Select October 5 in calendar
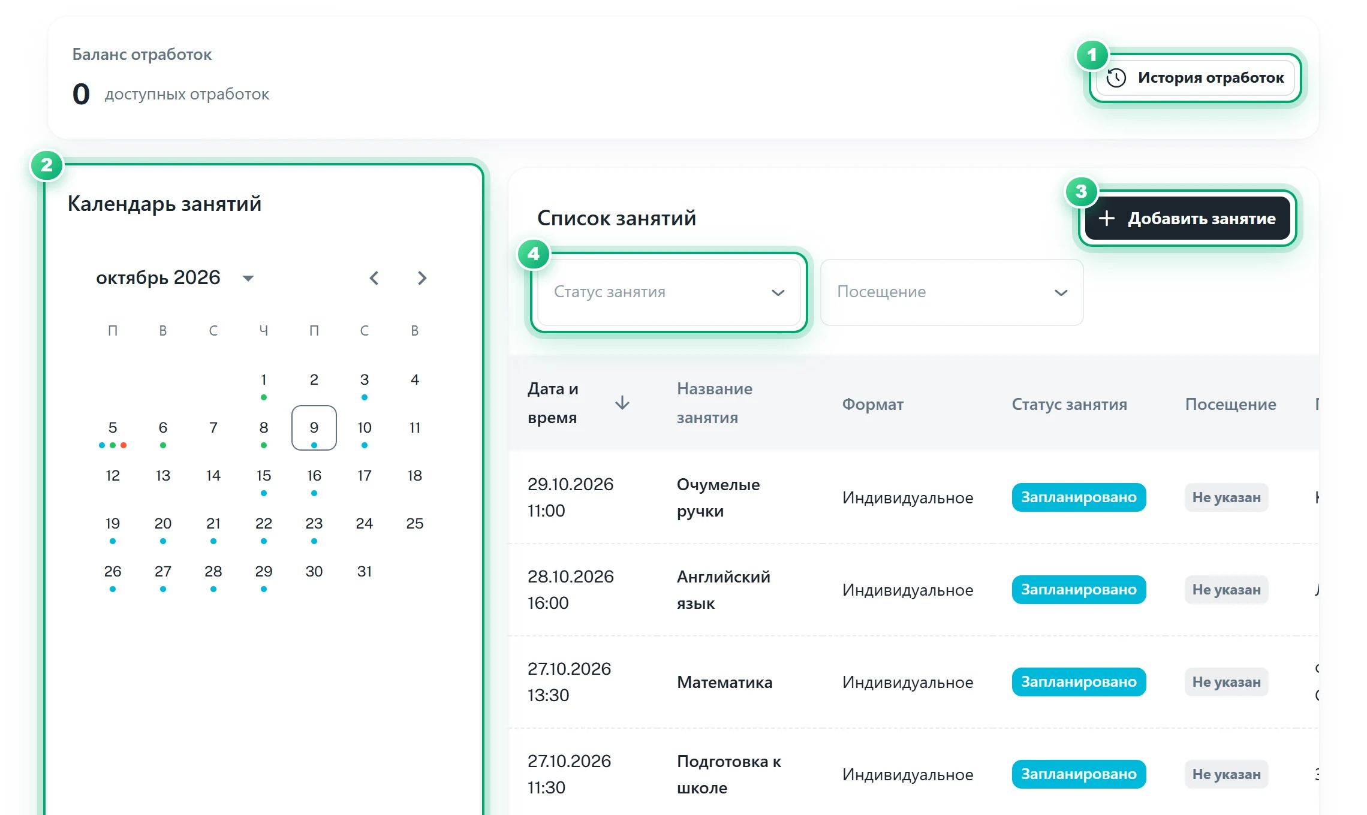1367x815 pixels. click(113, 428)
